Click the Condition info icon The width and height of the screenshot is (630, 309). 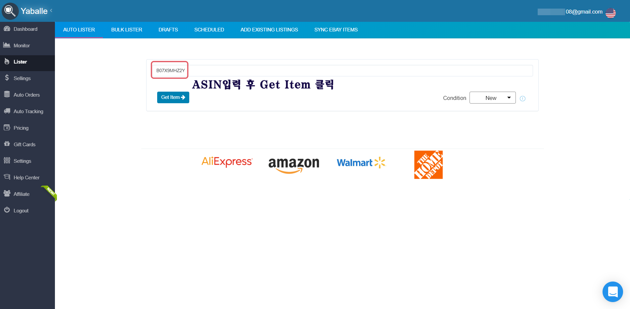523,99
